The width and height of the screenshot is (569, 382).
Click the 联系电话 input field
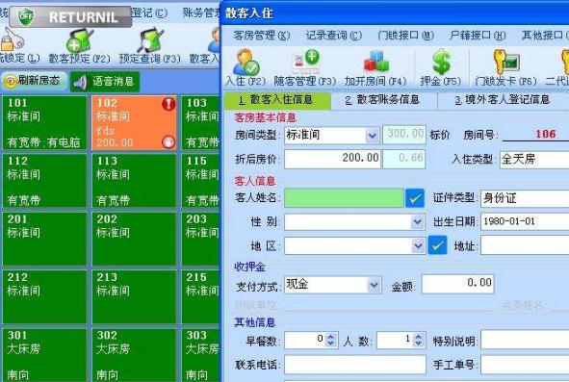(355, 365)
